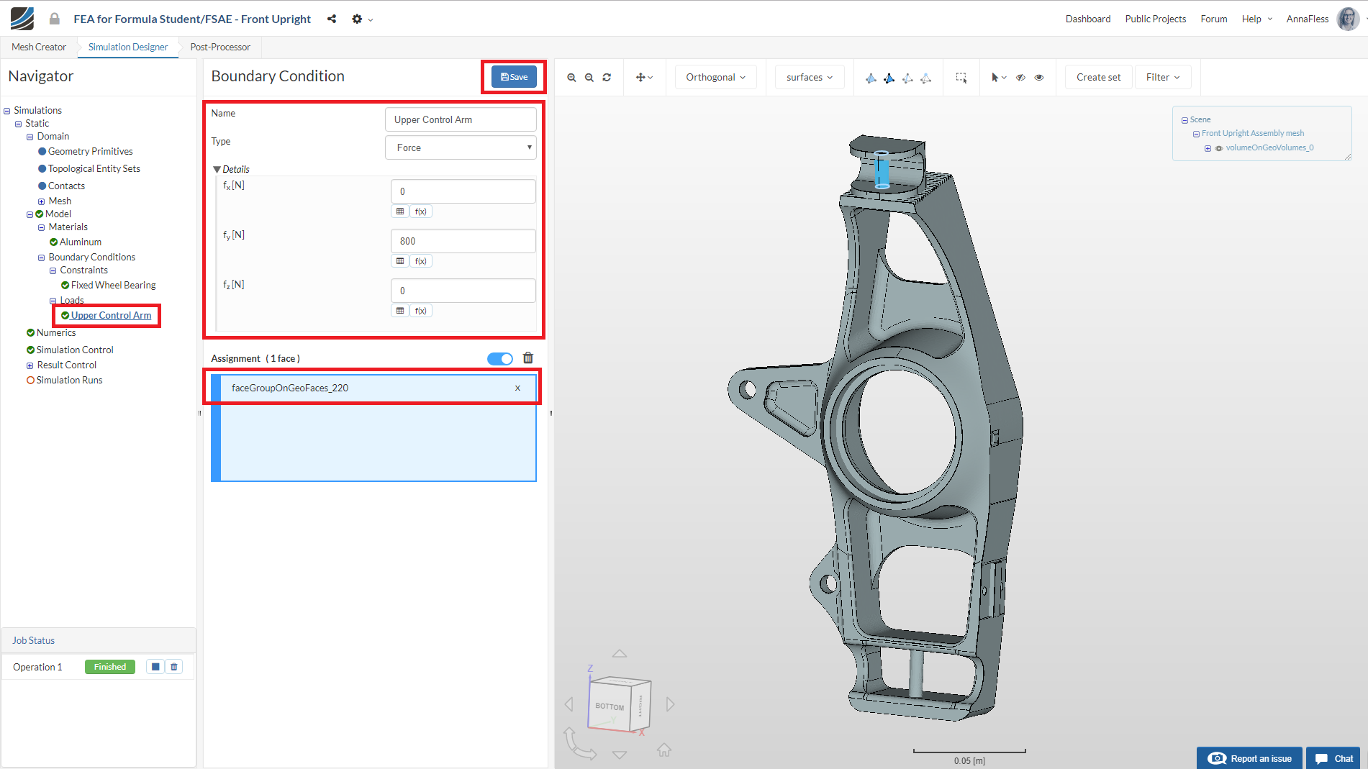Switch to the Post-Processor tab

(x=220, y=47)
